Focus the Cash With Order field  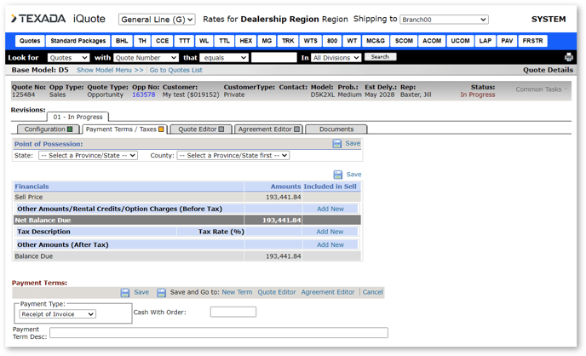point(233,313)
